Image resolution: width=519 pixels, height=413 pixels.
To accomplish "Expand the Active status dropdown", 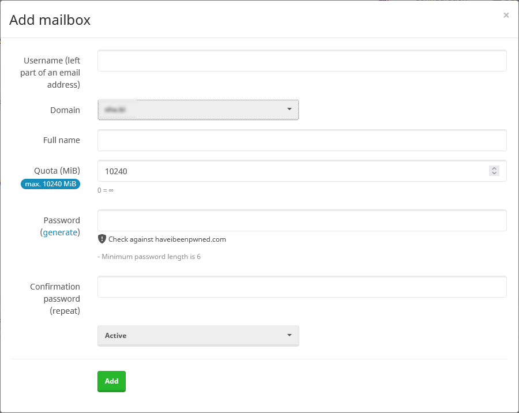I will (x=198, y=336).
